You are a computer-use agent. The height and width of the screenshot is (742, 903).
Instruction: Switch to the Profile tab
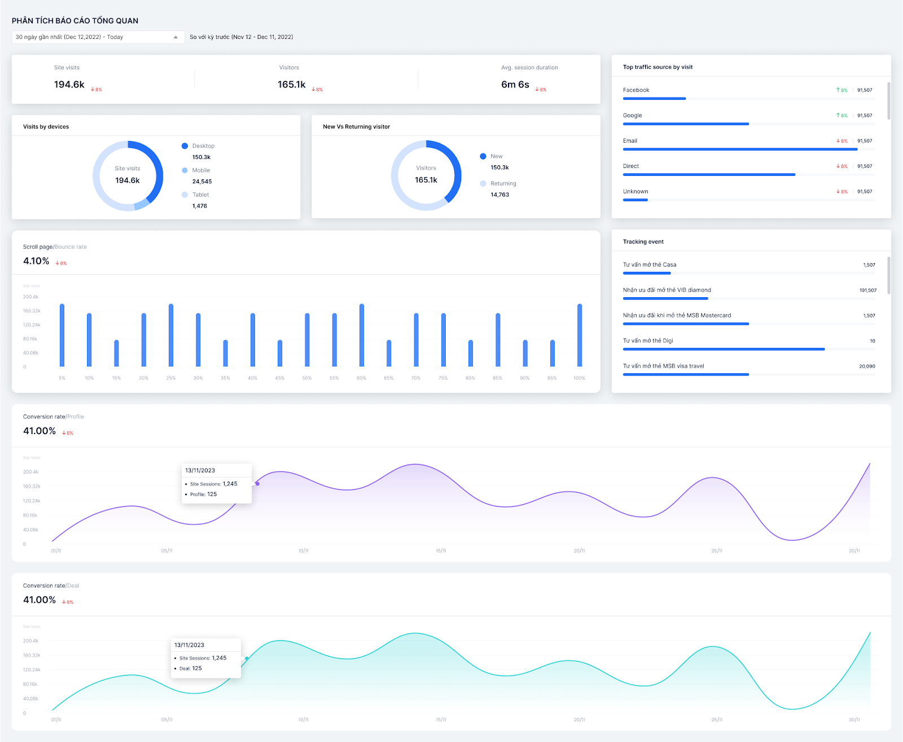click(76, 417)
